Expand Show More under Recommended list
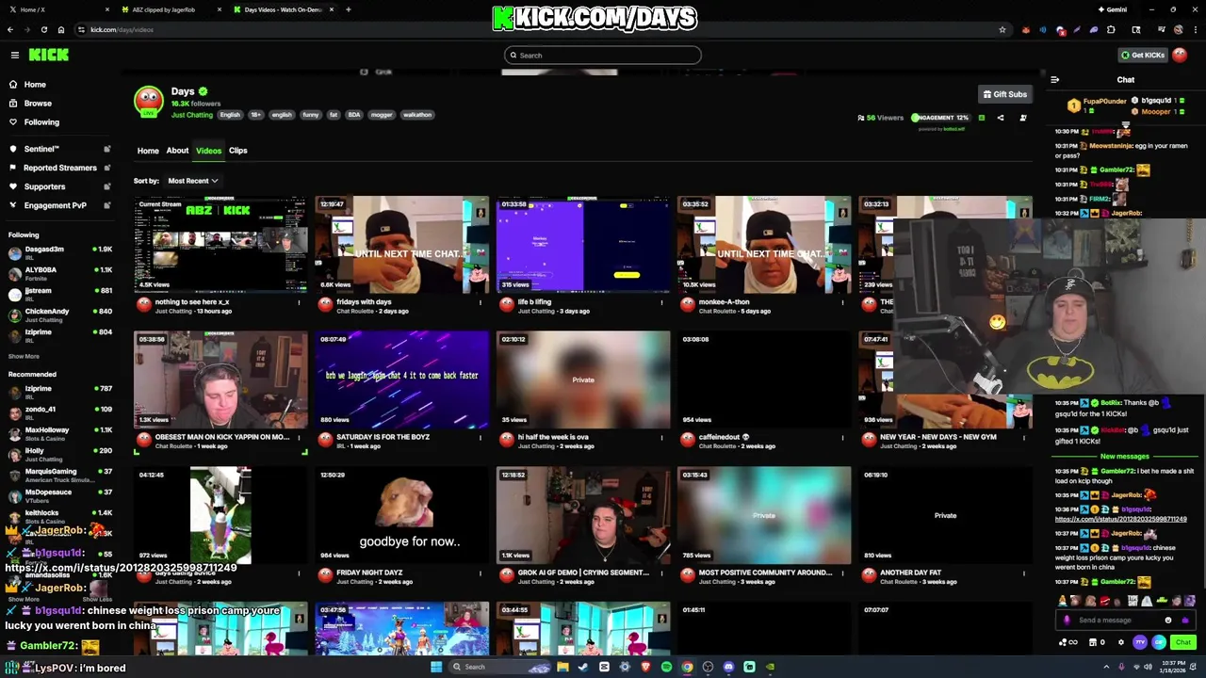The width and height of the screenshot is (1206, 678). tap(24, 599)
